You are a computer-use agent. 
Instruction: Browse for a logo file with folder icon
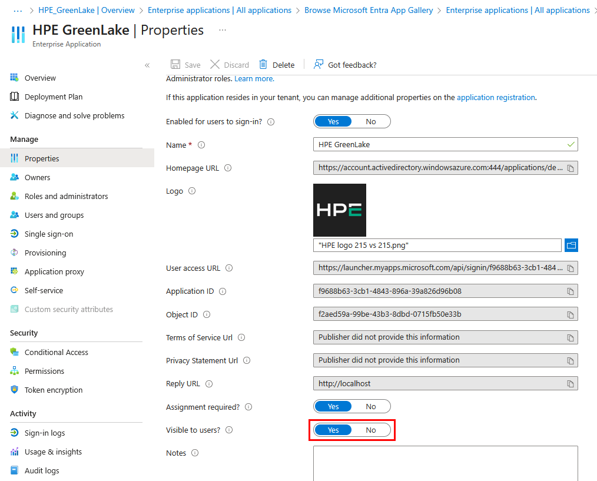pos(571,245)
